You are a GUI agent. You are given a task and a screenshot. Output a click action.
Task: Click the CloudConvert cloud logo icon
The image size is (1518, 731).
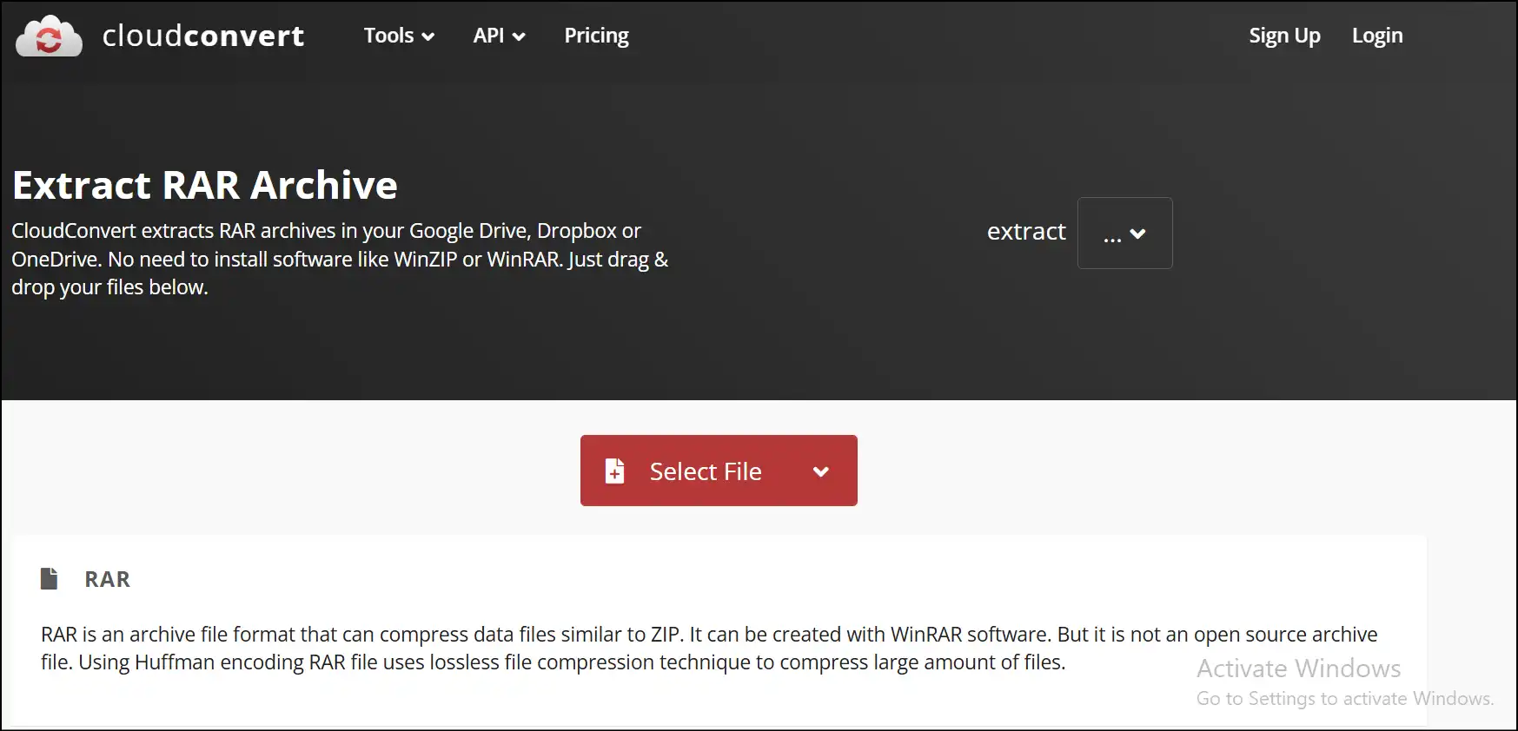point(49,36)
